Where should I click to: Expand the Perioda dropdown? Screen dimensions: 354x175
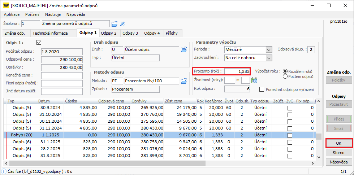(x=268, y=49)
